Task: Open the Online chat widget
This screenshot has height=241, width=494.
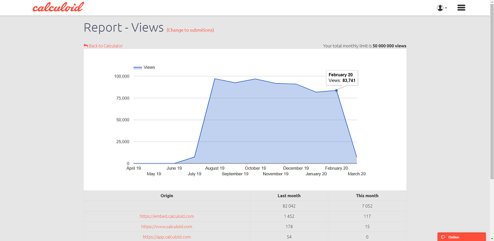Action: point(461,237)
